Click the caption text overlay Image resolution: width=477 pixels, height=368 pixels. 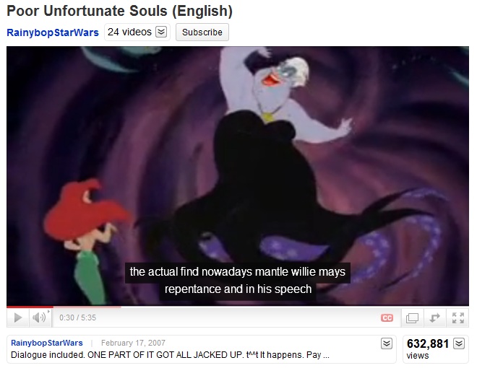click(238, 280)
